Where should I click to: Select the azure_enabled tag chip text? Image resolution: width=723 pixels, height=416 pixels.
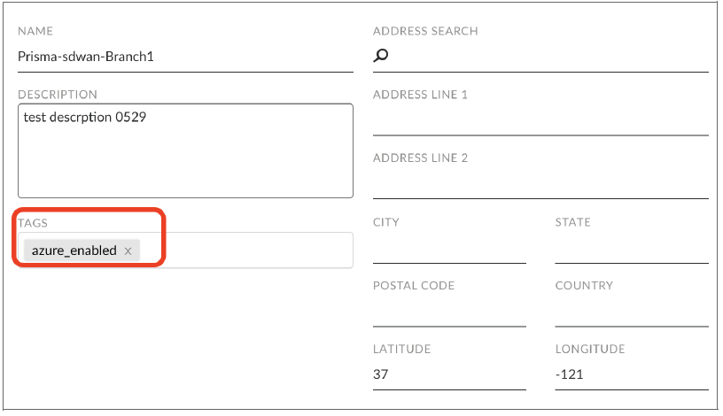coord(74,250)
